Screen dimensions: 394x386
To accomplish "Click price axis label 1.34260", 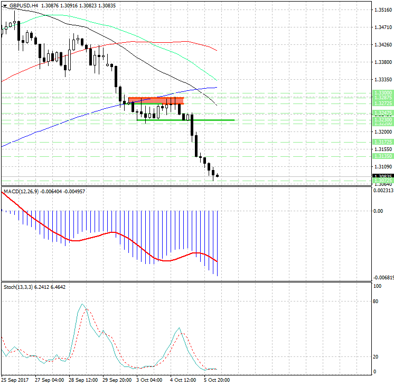I will 383,45.
